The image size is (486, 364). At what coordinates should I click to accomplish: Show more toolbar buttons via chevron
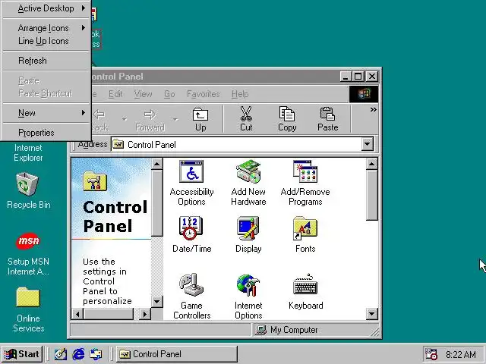point(373,109)
